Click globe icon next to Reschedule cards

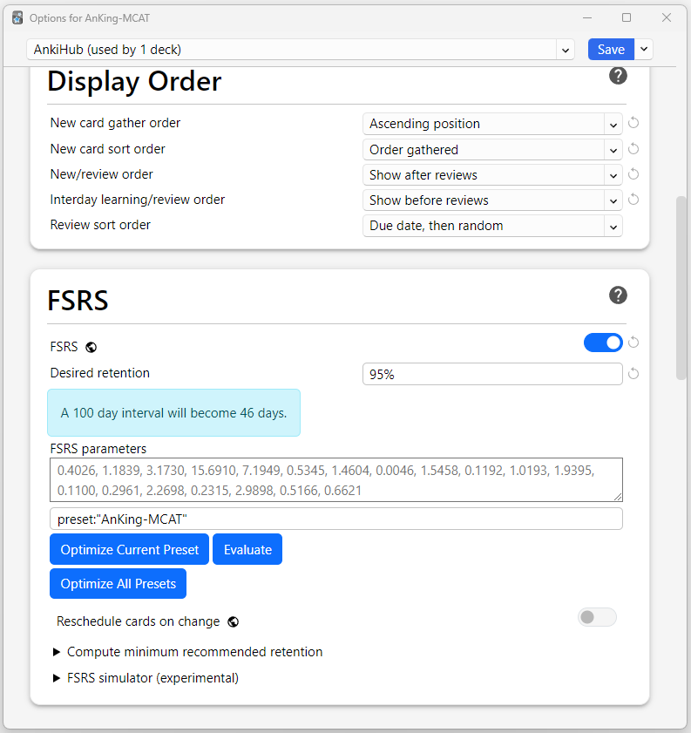tap(234, 621)
